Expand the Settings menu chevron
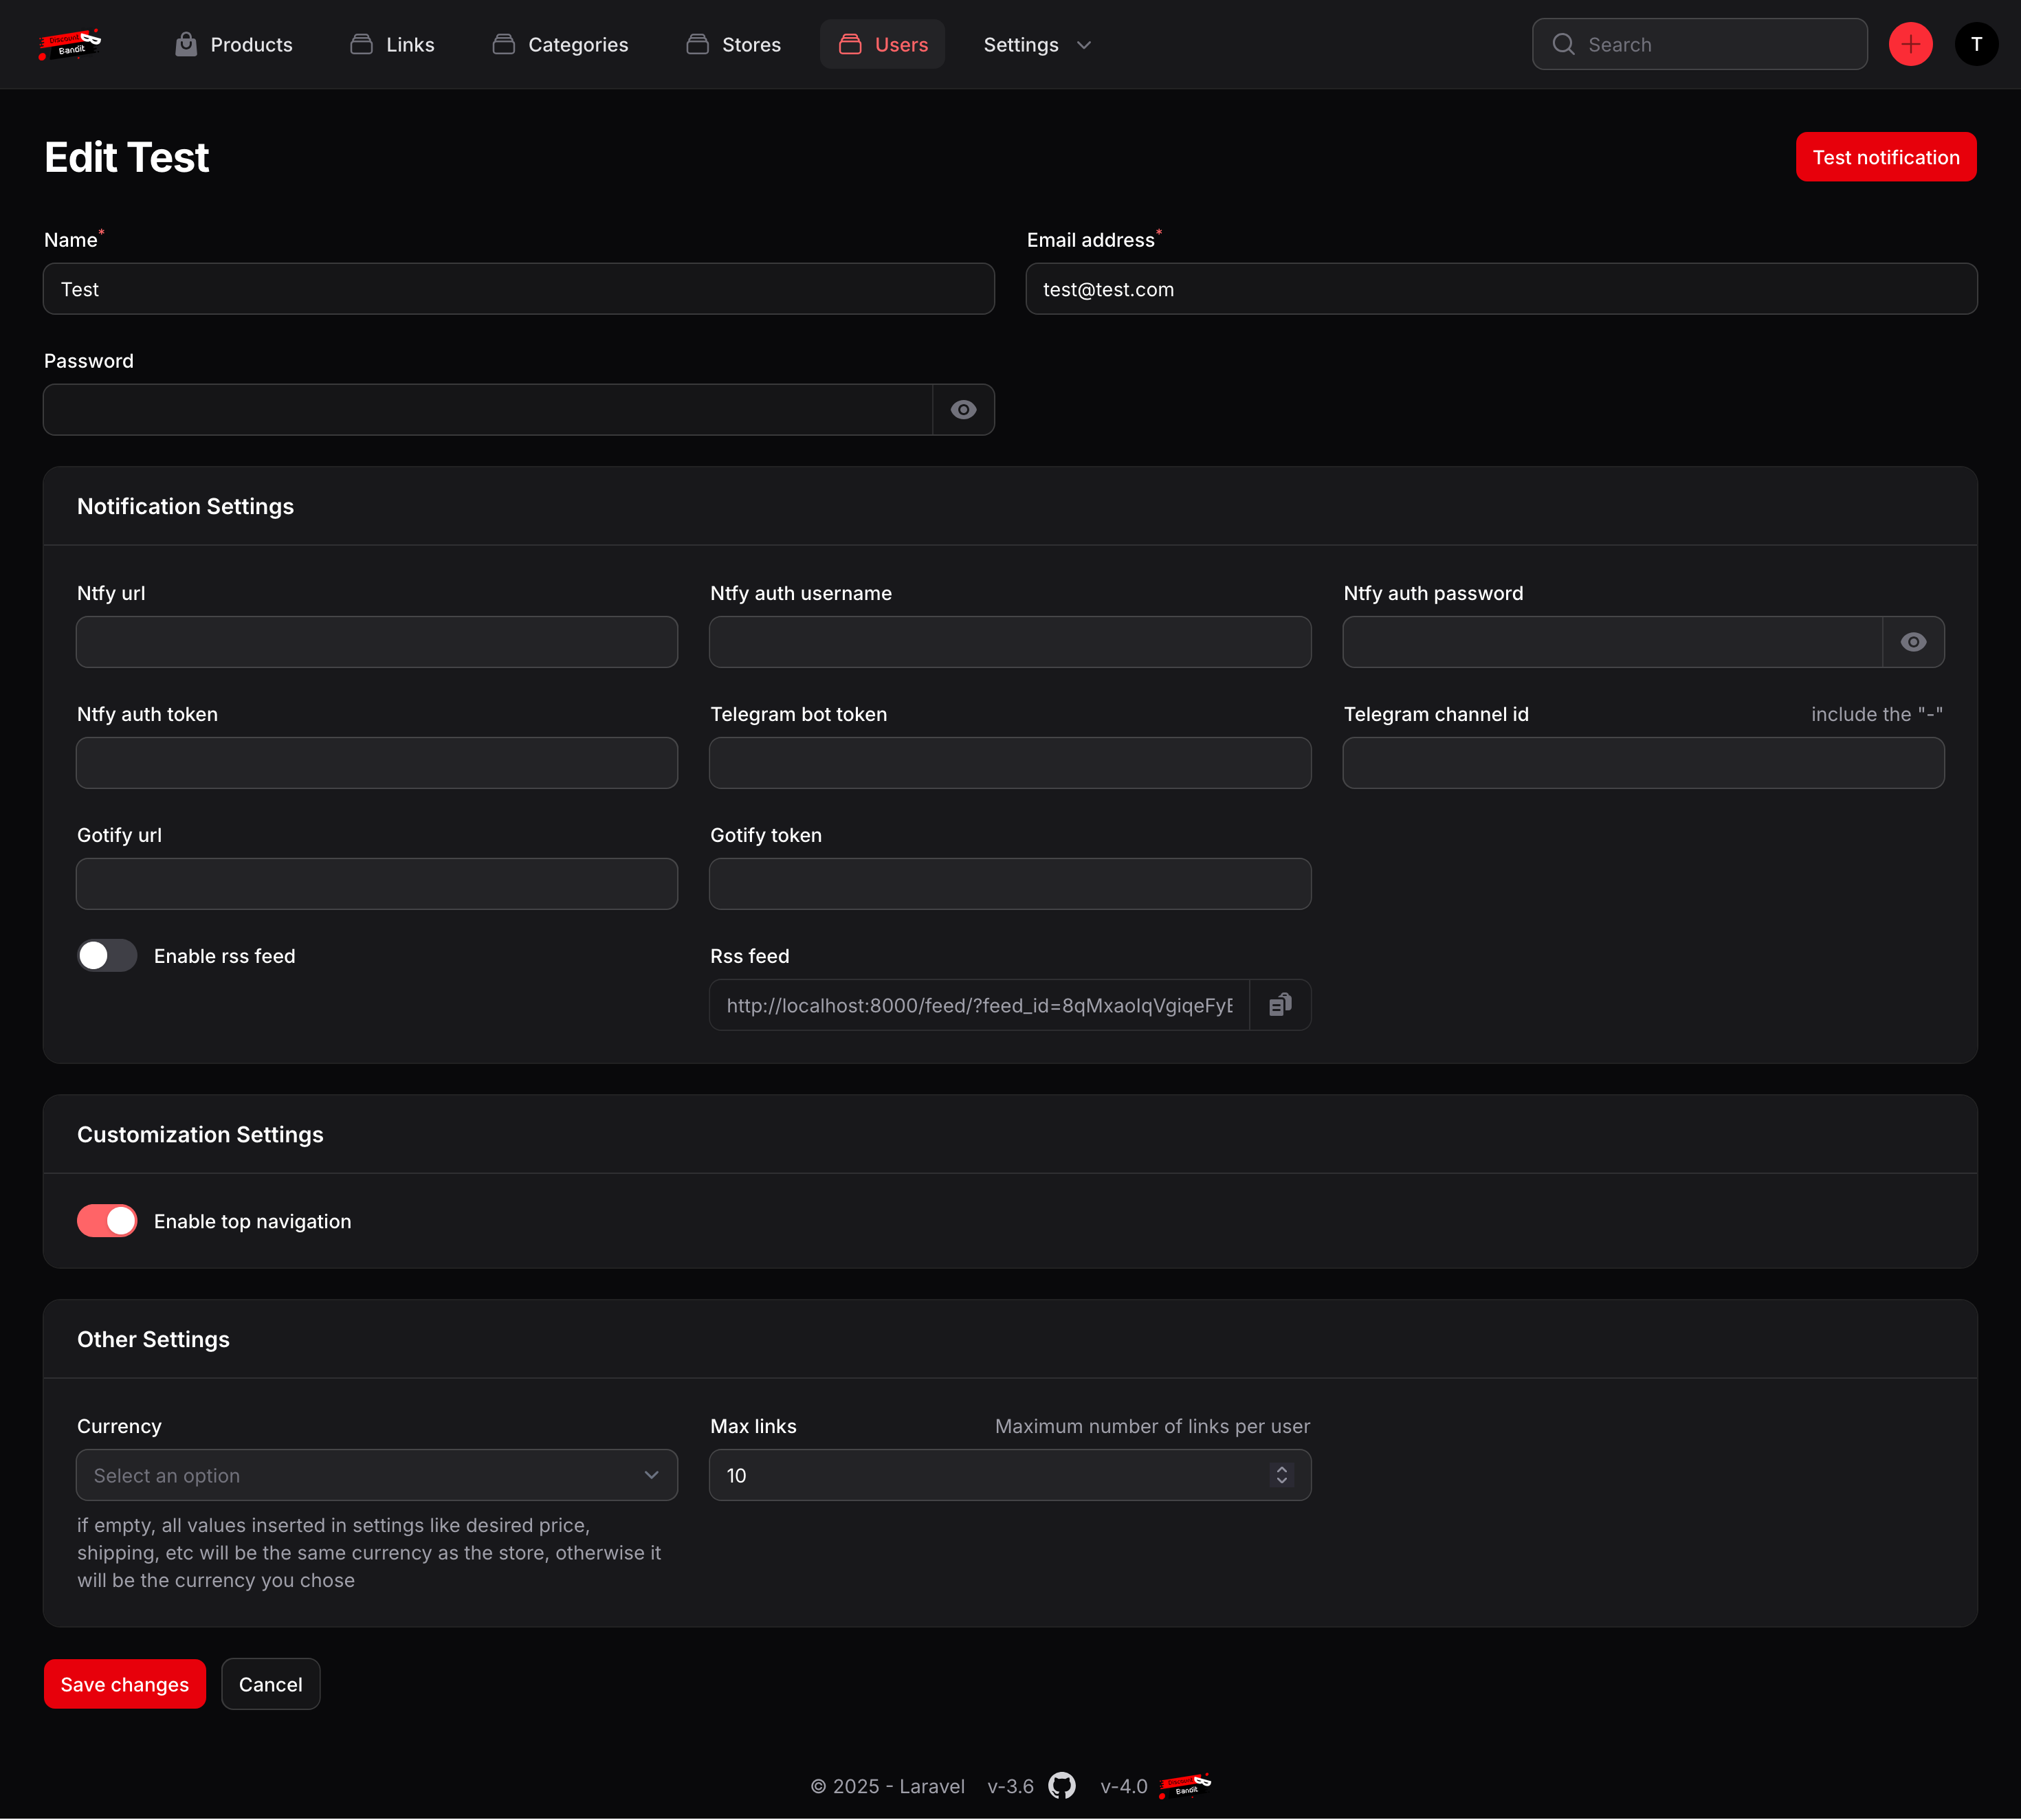Viewport: 2021px width, 1820px height. tap(1084, 45)
